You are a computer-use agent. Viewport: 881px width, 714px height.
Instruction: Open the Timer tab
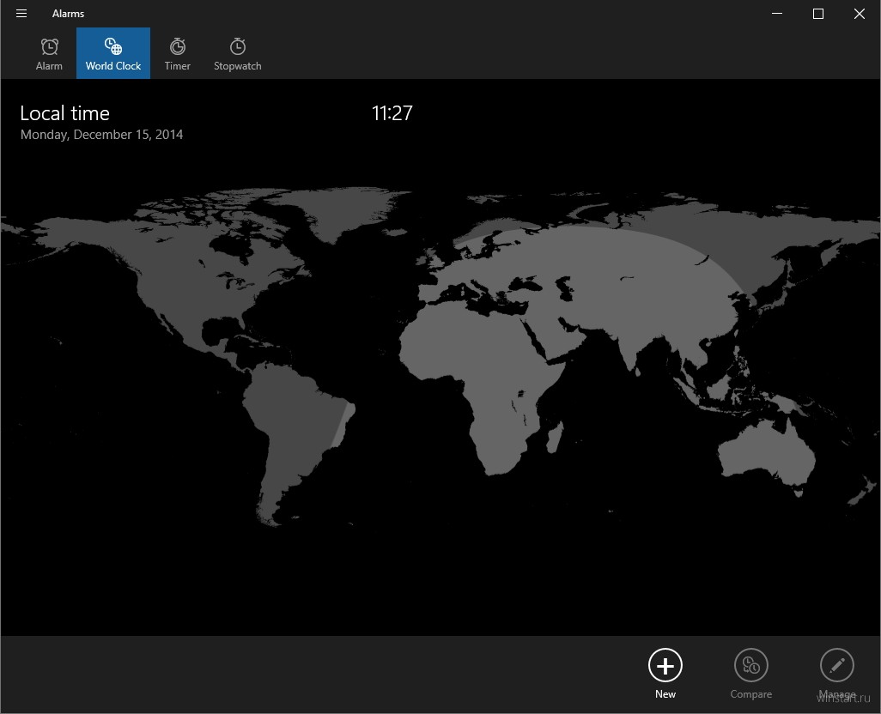pos(178,53)
